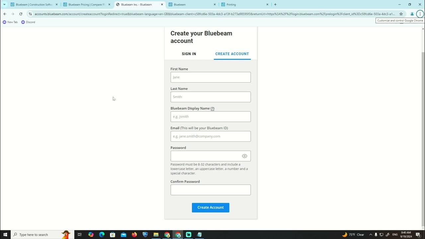The width and height of the screenshot is (425, 239).
Task: View site information icon in address bar
Action: 30,14
